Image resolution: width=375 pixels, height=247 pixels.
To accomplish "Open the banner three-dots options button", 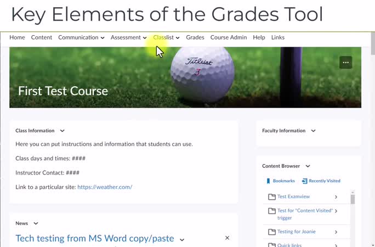I will [x=345, y=63].
